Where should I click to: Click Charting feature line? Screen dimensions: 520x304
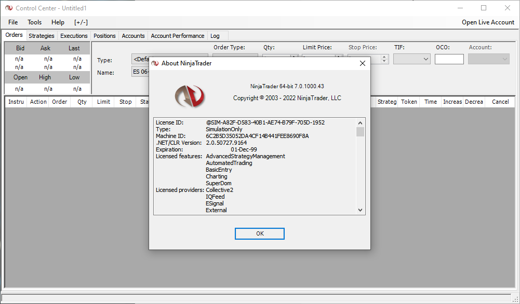(217, 176)
